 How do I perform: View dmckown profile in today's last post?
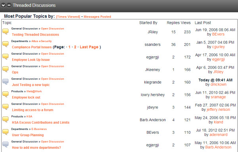point(219,85)
